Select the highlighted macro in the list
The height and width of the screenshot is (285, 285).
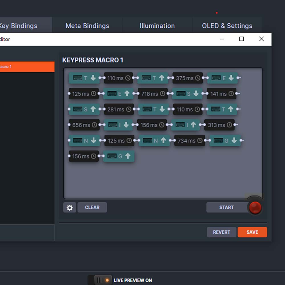[x=26, y=67]
